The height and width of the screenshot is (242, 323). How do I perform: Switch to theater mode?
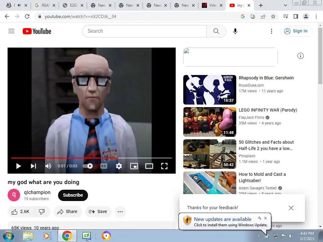[x=149, y=166]
